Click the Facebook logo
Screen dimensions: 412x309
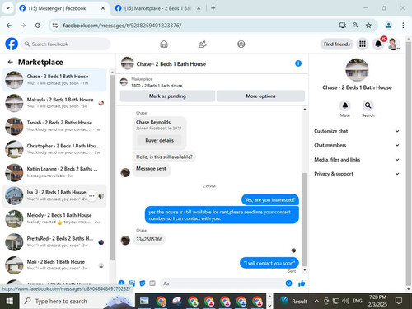[12, 44]
